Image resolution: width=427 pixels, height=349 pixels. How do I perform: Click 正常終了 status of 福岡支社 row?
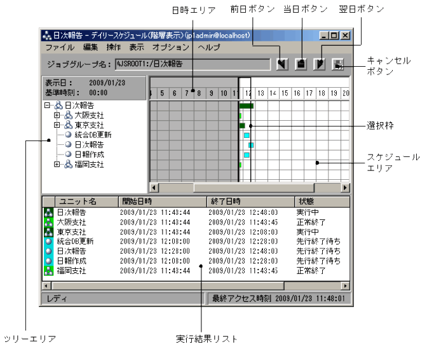tap(311, 271)
